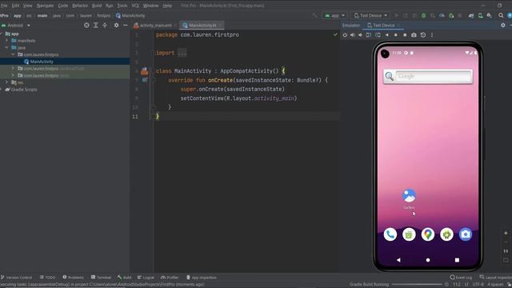512x288 pixels.
Task: Click the emulator volume down icon
Action: pos(361,35)
